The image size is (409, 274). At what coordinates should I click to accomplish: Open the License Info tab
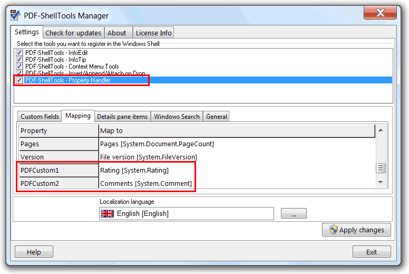153,33
